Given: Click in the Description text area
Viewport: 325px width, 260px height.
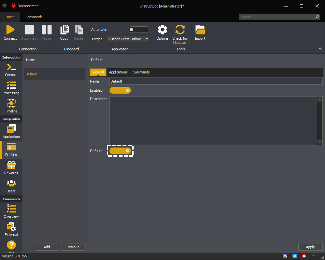Looking at the screenshot, I should tap(213, 121).
